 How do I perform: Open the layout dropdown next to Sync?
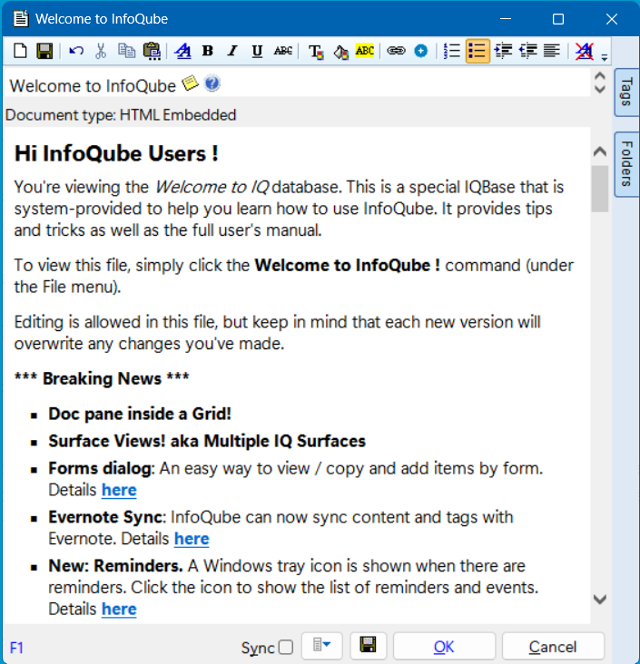pyautogui.click(x=321, y=646)
